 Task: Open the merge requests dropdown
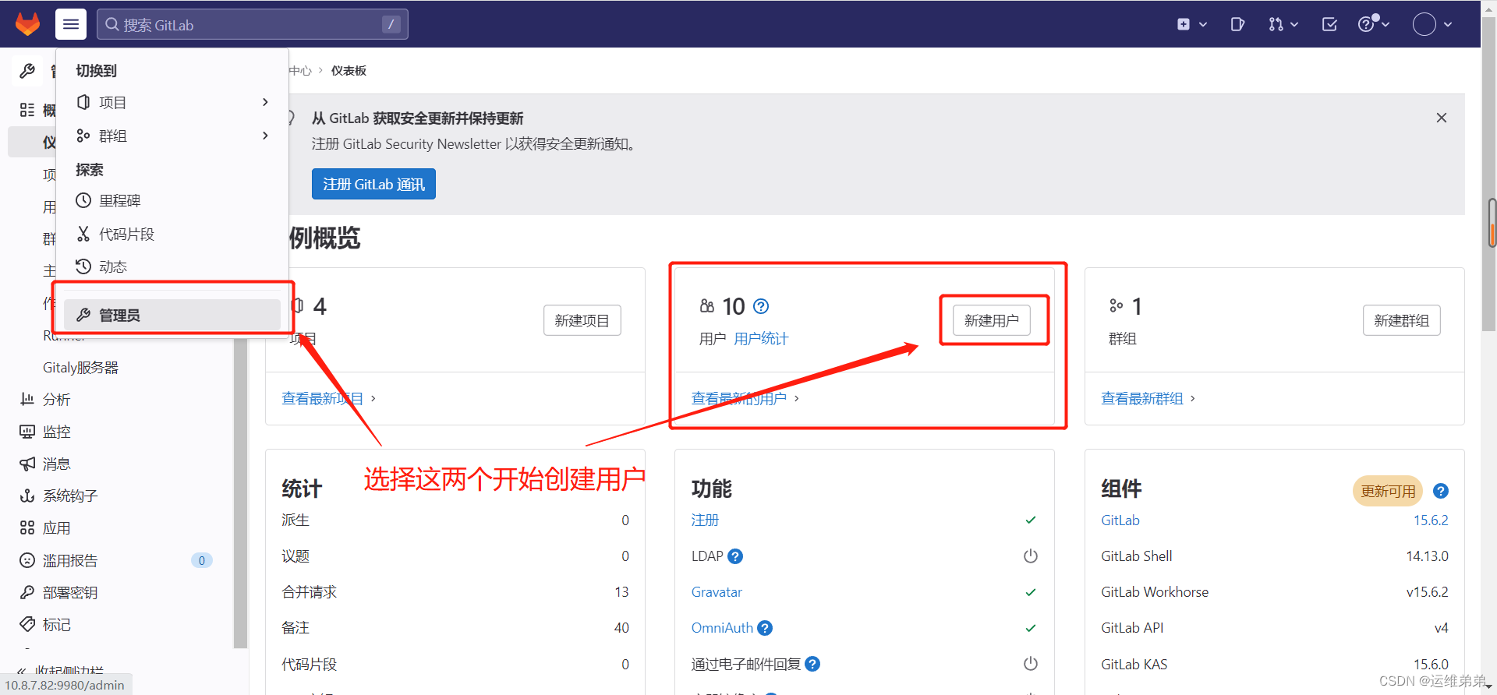[1283, 24]
